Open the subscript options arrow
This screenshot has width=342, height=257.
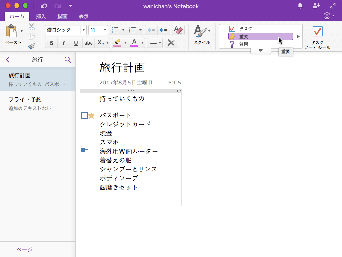click(x=107, y=43)
